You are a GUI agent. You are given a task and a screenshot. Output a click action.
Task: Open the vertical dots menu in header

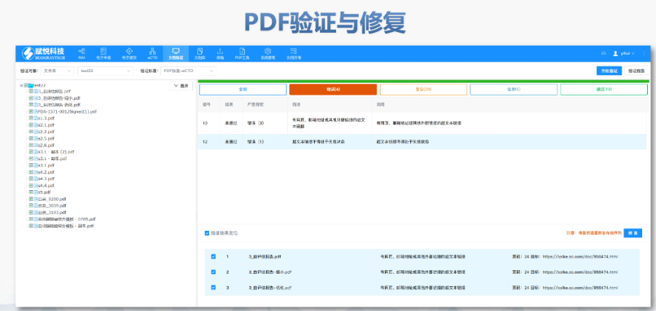coord(644,53)
